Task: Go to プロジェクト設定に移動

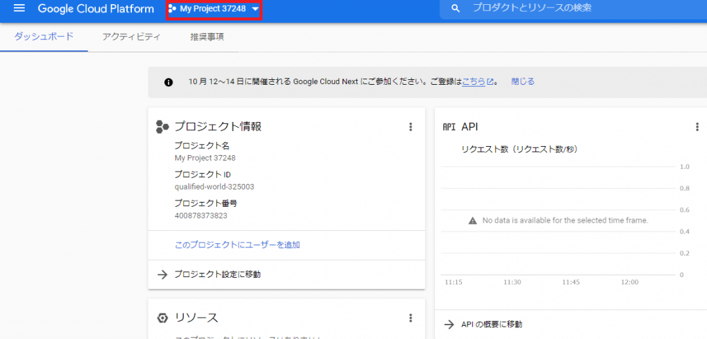Action: (217, 274)
